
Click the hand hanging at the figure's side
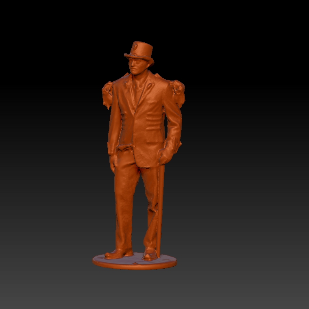coord(113,163)
